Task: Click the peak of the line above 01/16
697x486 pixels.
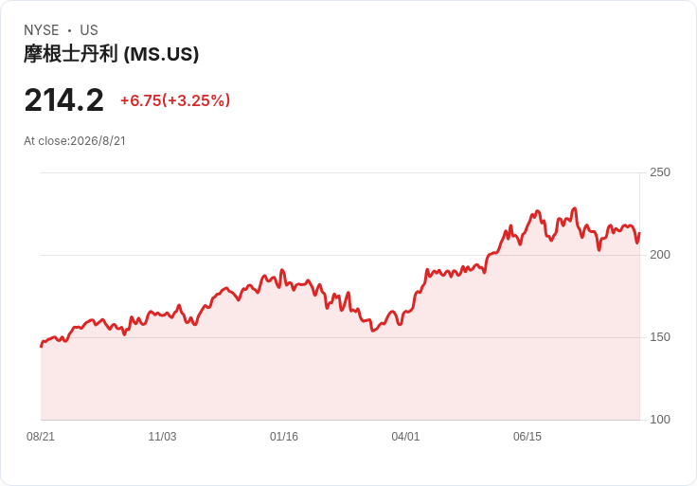Action: tap(282, 270)
